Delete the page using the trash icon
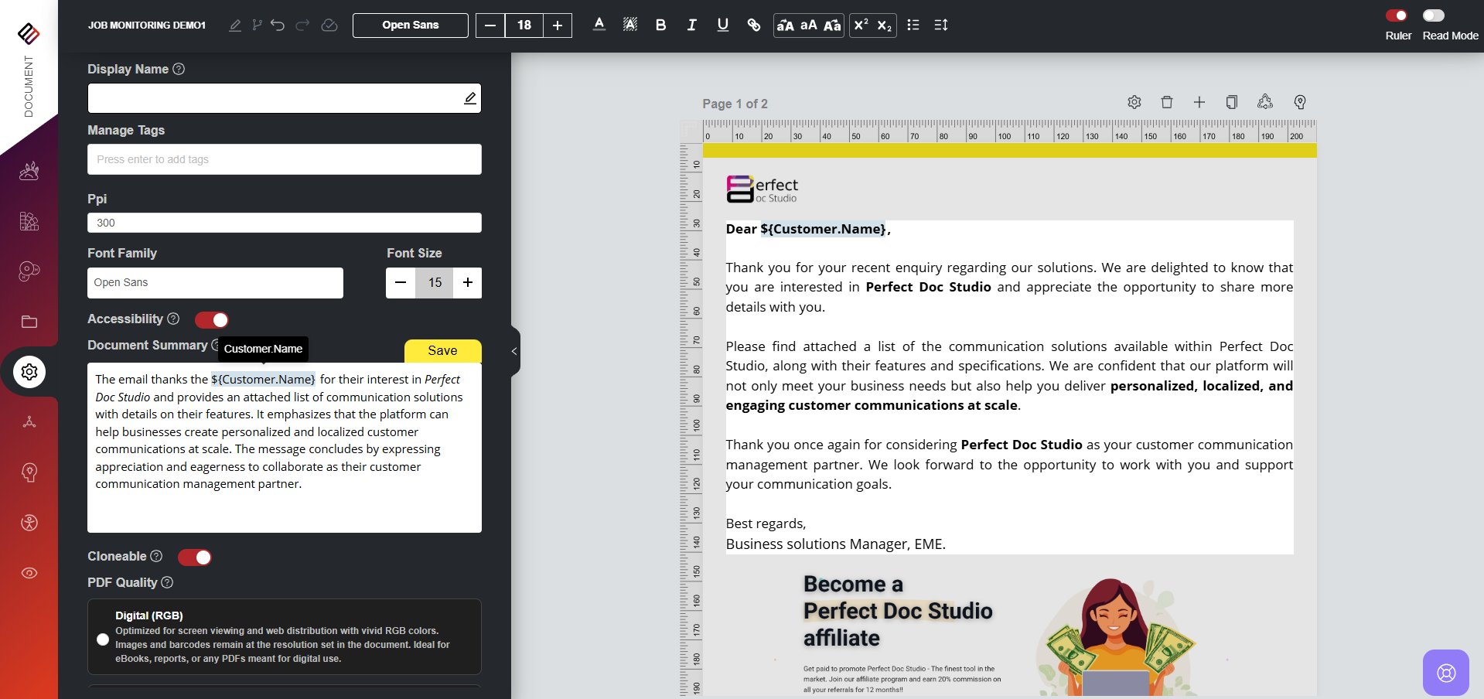Screen dimensions: 1484x699 point(1167,102)
